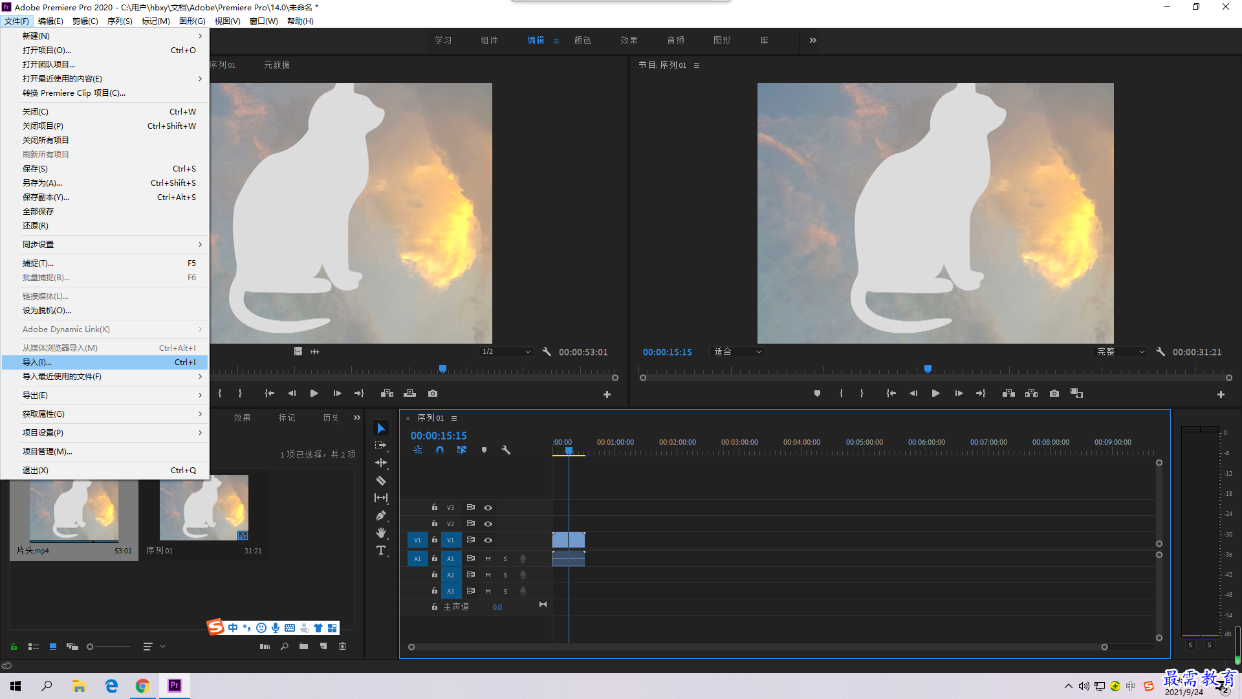This screenshot has height=699, width=1242.
Task: Click New Bin folder icon in Project panel
Action: (303, 646)
